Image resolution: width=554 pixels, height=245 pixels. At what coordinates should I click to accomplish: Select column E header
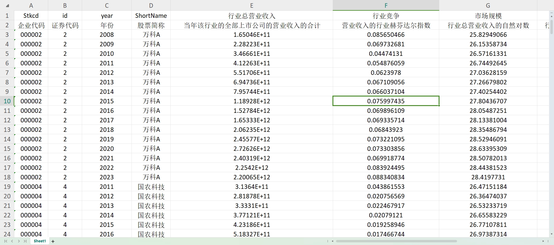(252, 5)
